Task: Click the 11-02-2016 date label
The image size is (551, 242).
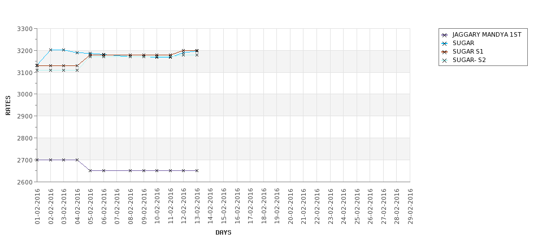Action: coord(171,206)
